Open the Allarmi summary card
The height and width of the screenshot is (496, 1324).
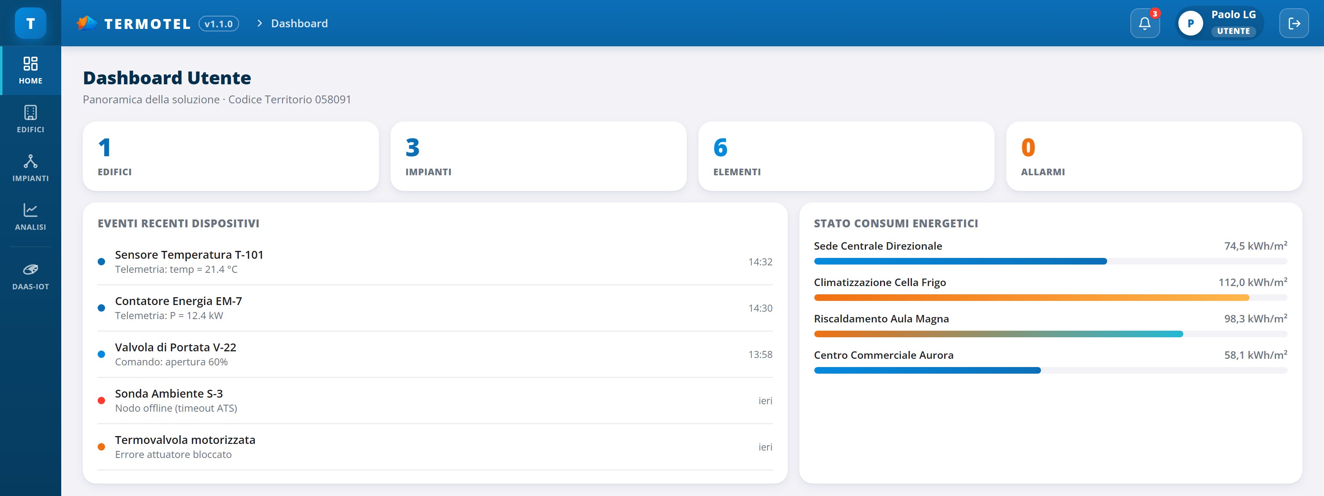pos(1154,156)
